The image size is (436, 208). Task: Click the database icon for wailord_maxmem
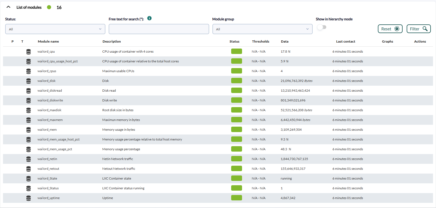(x=29, y=120)
